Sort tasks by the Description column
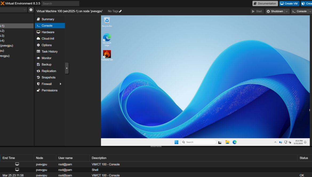312x177 pixels. coord(193,158)
